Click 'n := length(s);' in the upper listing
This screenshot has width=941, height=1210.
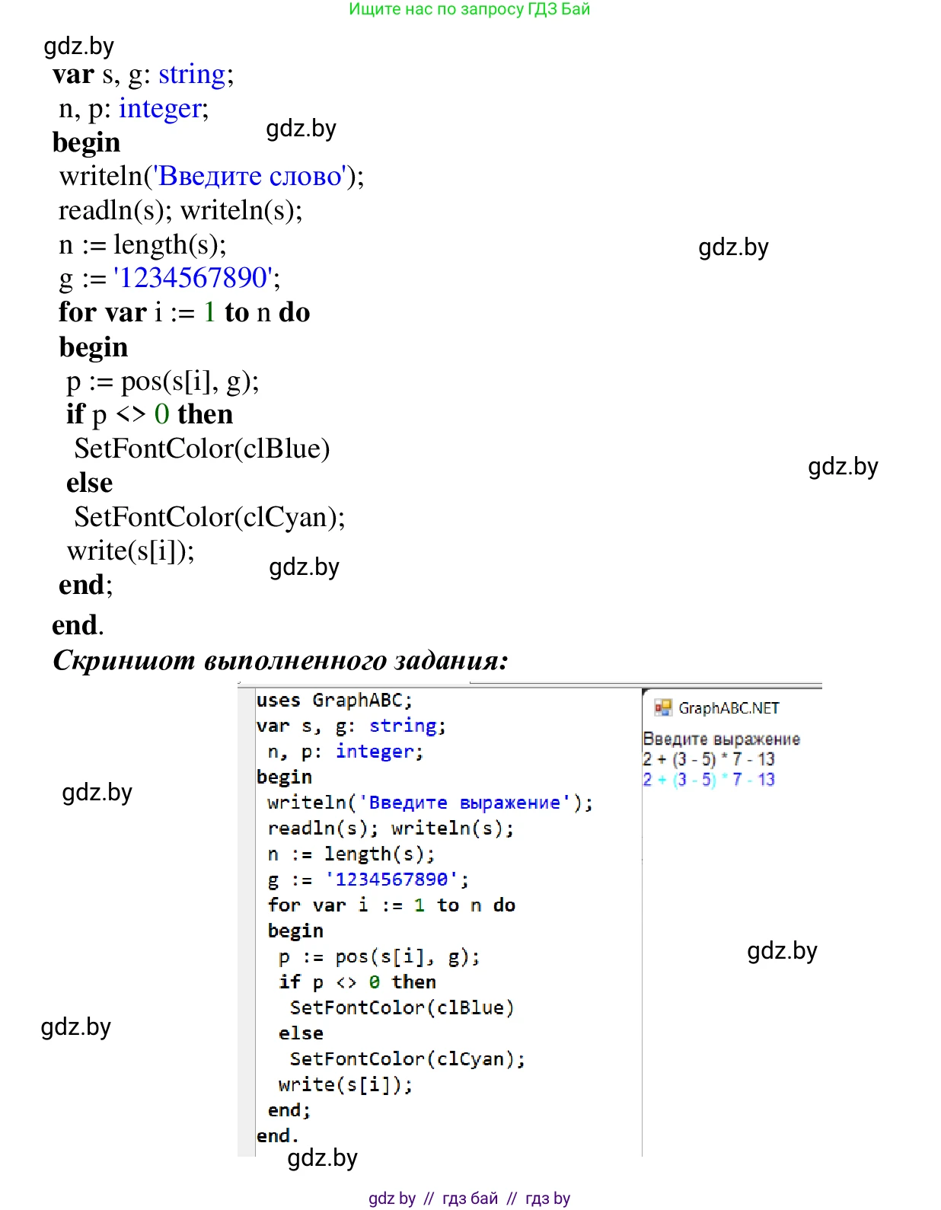[x=142, y=244]
